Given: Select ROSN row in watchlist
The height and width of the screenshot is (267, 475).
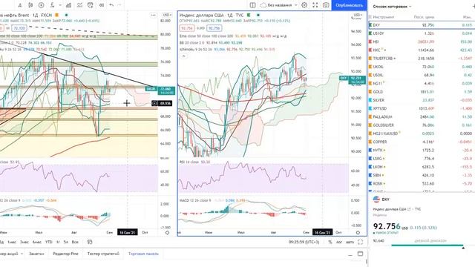Looking at the screenshot, I should 422,183.
